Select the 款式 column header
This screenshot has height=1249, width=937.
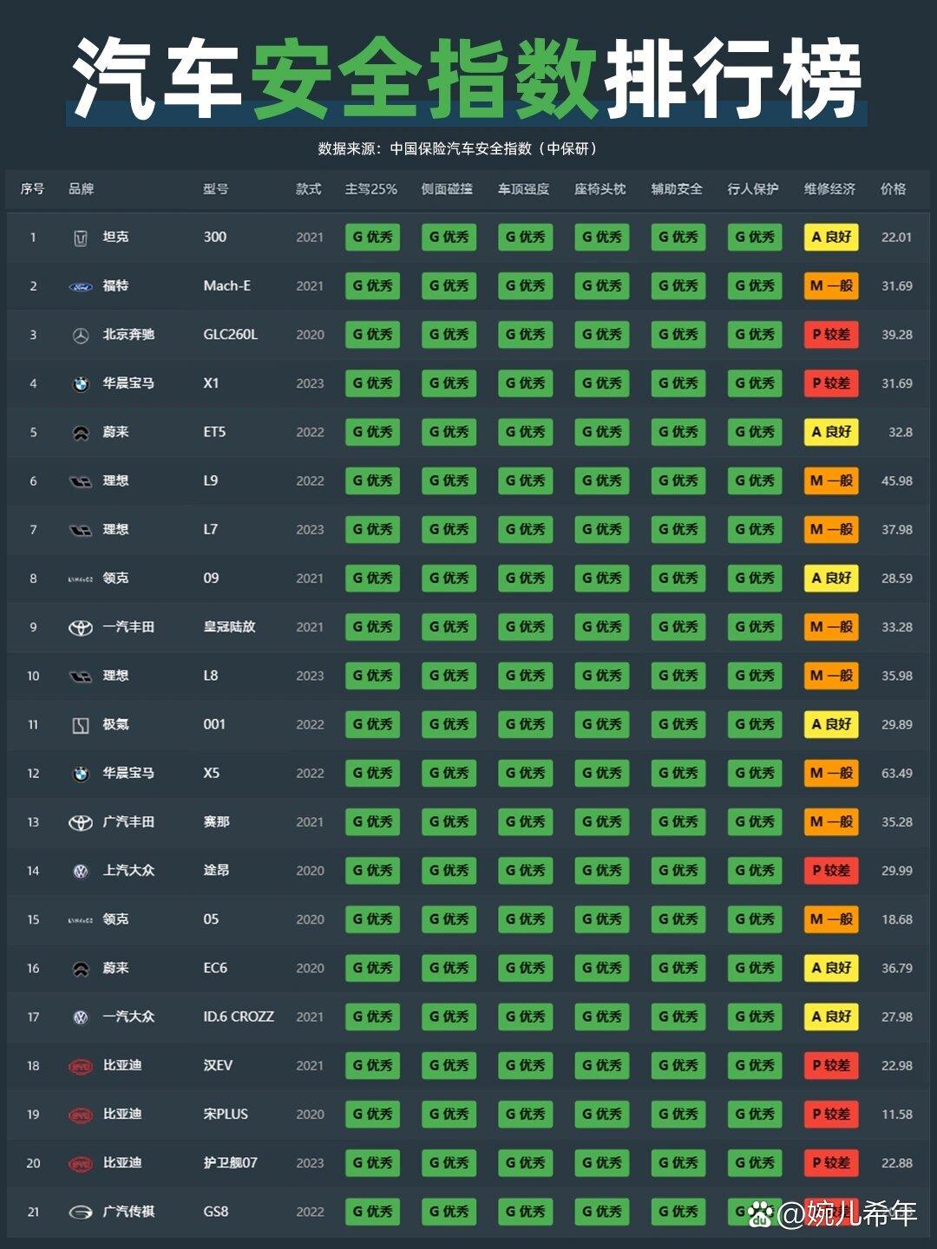point(309,189)
